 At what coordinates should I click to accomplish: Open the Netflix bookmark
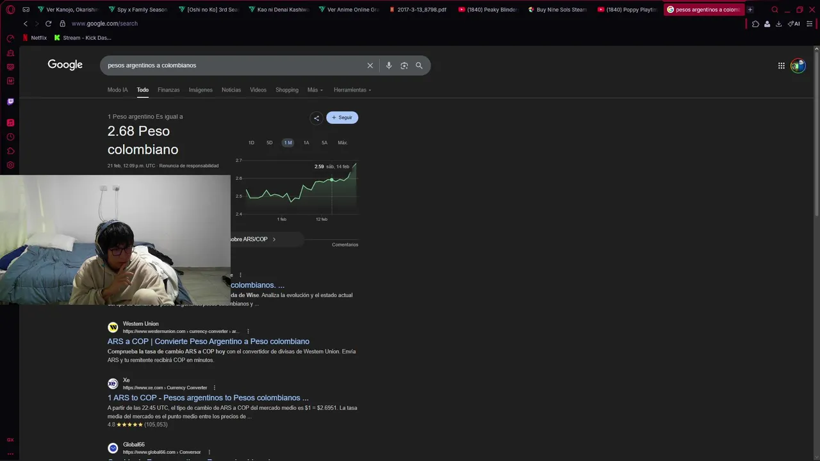point(35,38)
